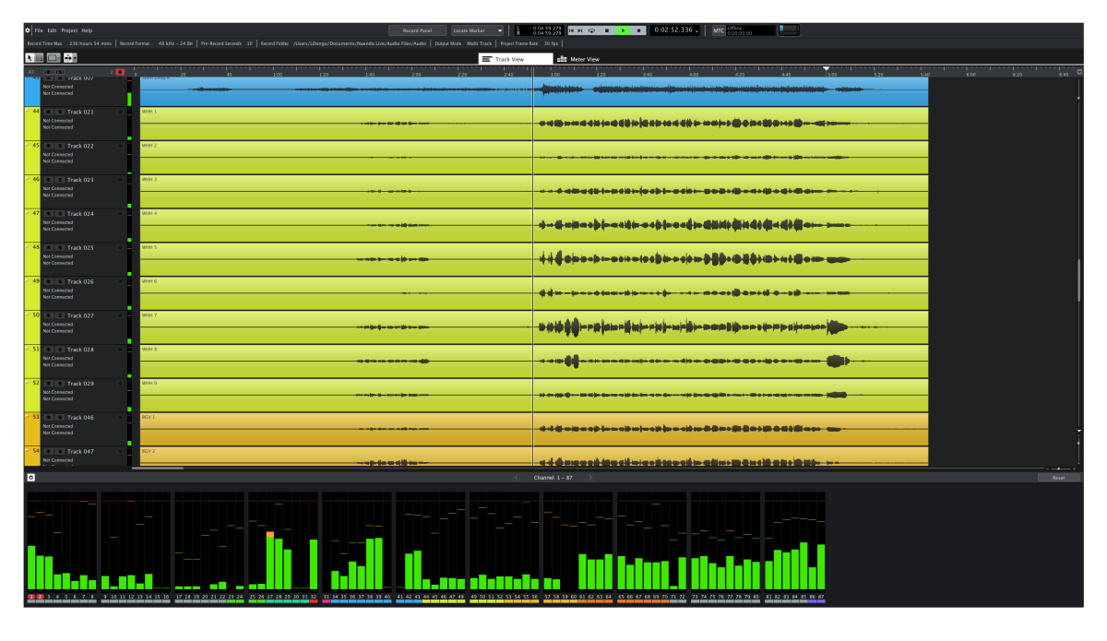Click the Channel: 1 - 87 label

point(553,478)
